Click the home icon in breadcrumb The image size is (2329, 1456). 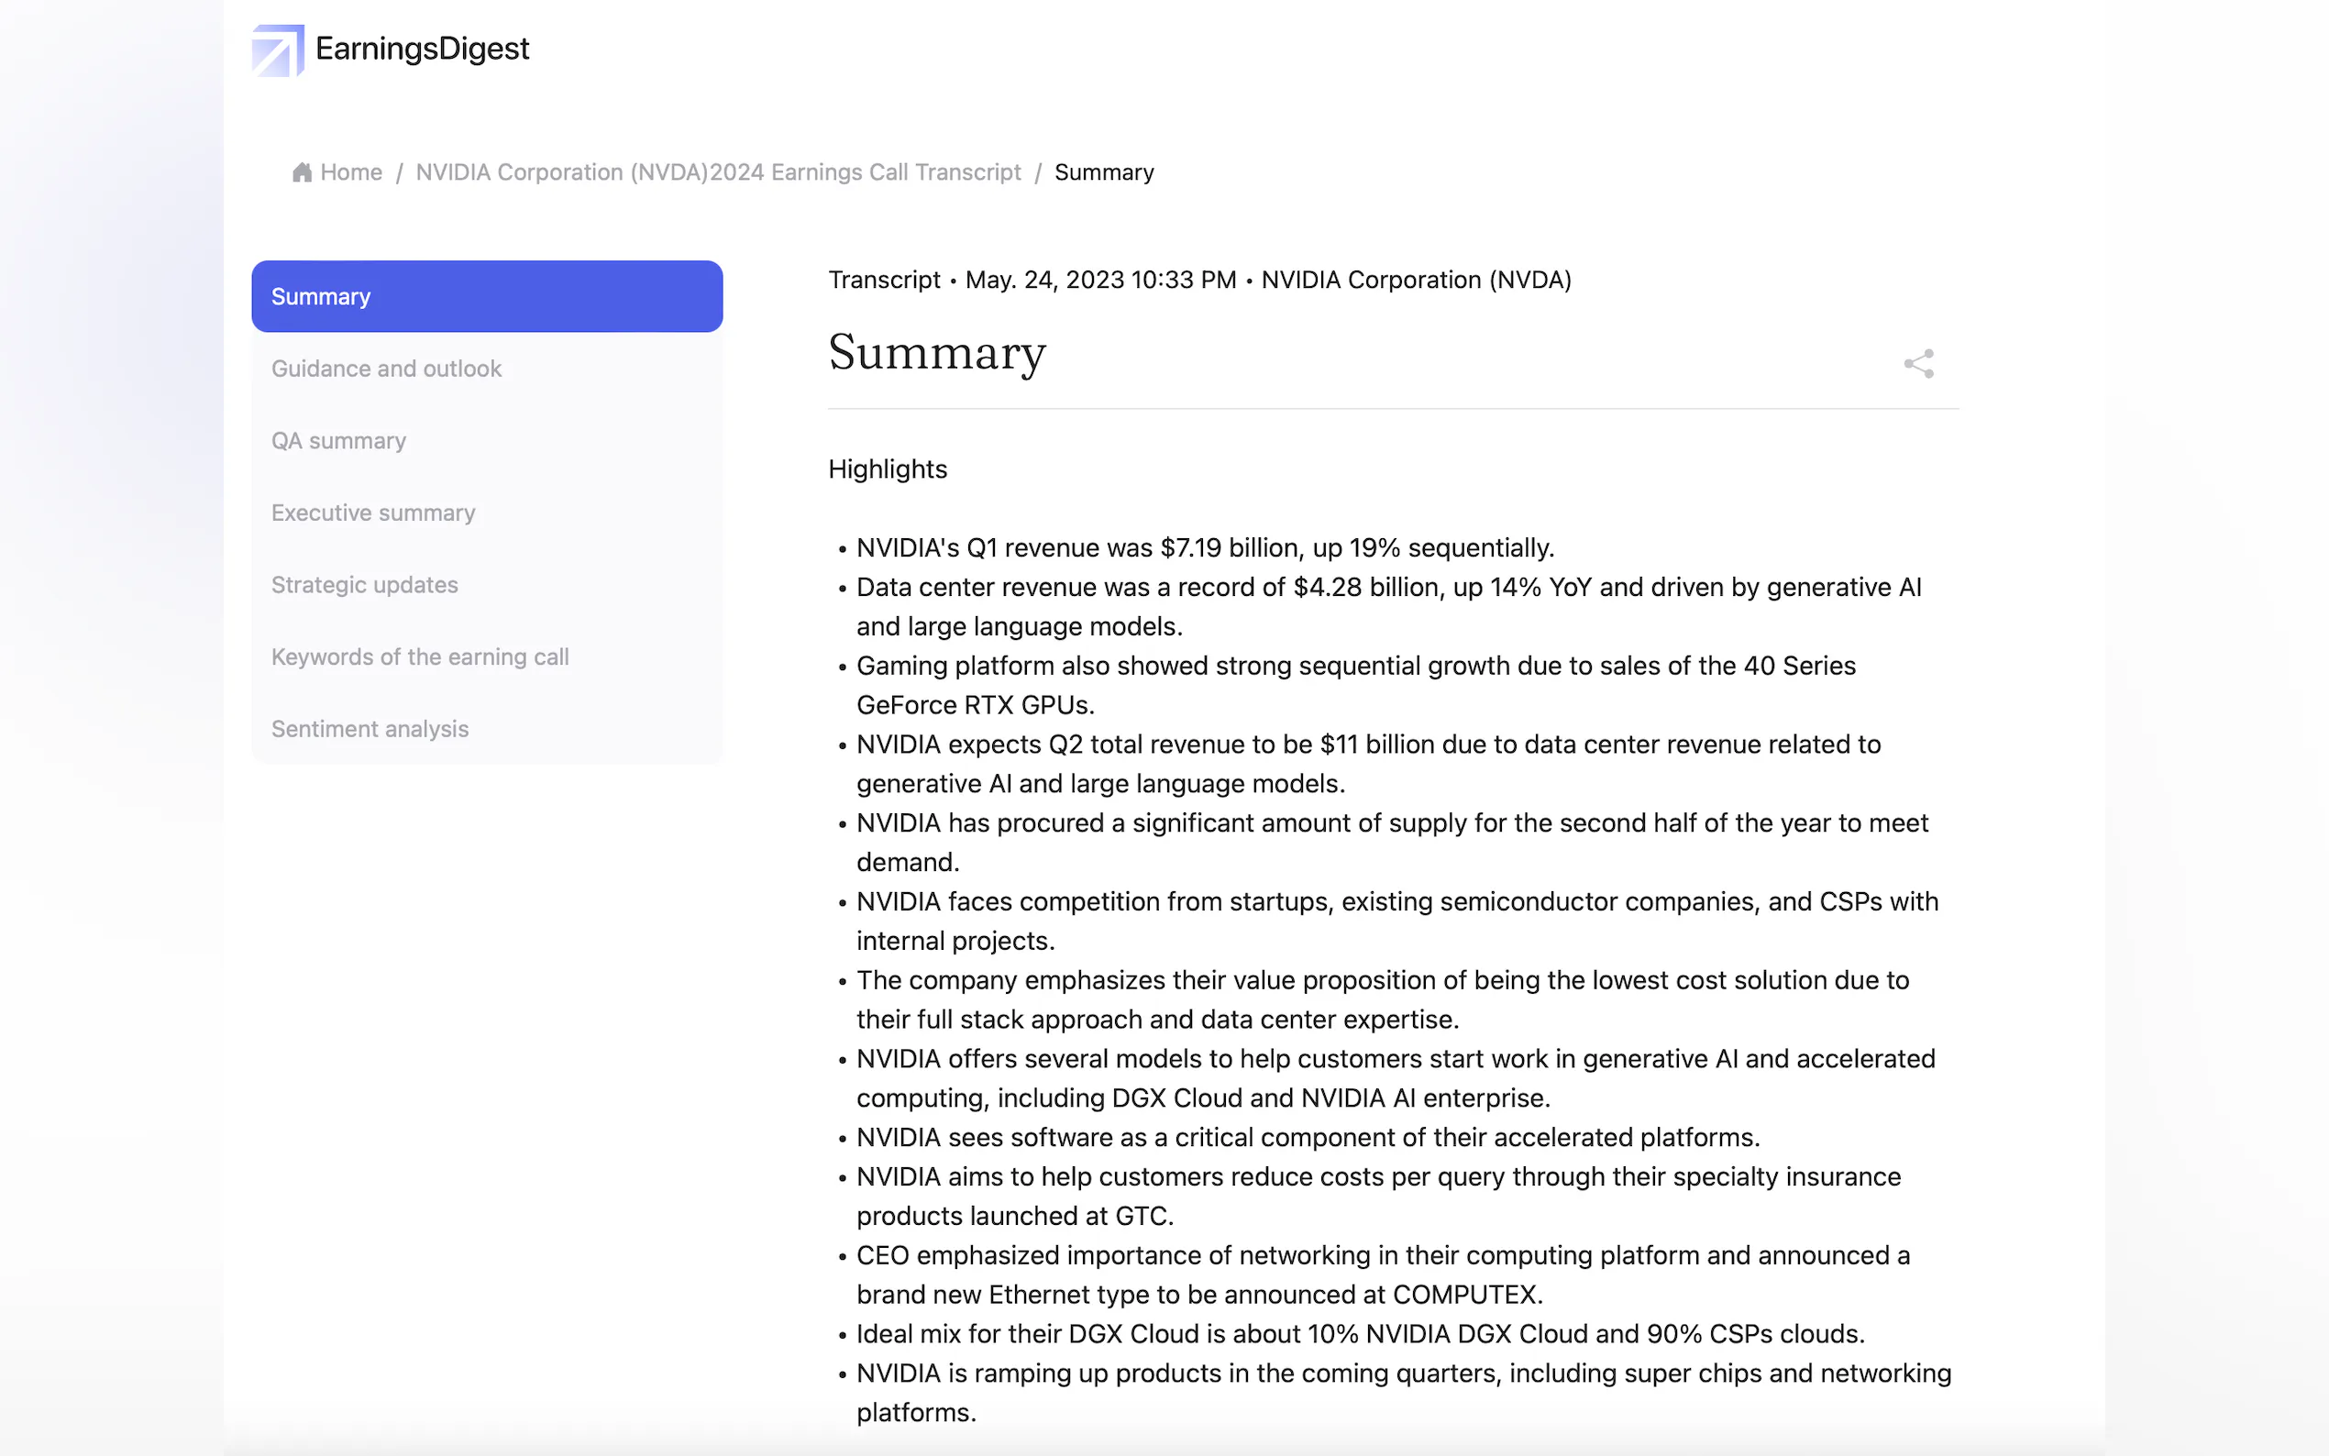(303, 172)
